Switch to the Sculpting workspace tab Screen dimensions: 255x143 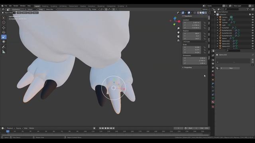click(x=54, y=6)
